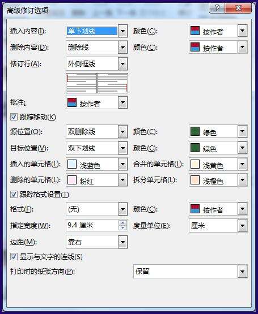
Task: Click the help question mark button
Action: (217, 8)
